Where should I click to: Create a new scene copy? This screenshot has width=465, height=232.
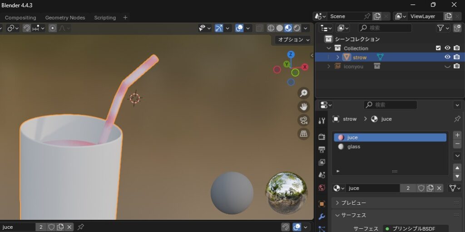(x=377, y=16)
